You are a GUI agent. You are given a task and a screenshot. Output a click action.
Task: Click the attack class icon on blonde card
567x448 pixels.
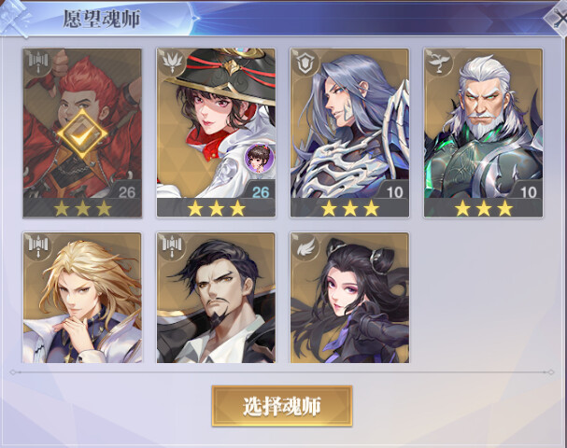click(38, 246)
